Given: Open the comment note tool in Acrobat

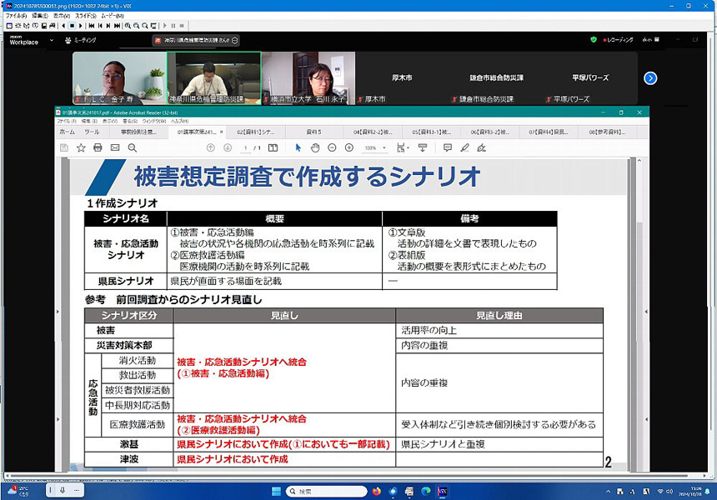Looking at the screenshot, I should tap(448, 147).
